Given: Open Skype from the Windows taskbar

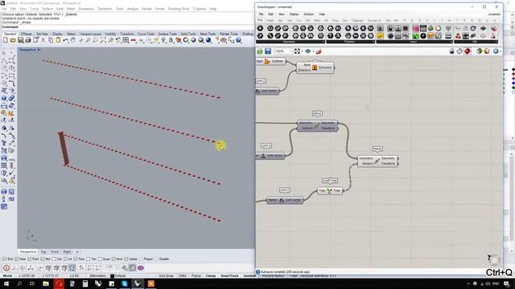Looking at the screenshot, I should tap(125, 283).
